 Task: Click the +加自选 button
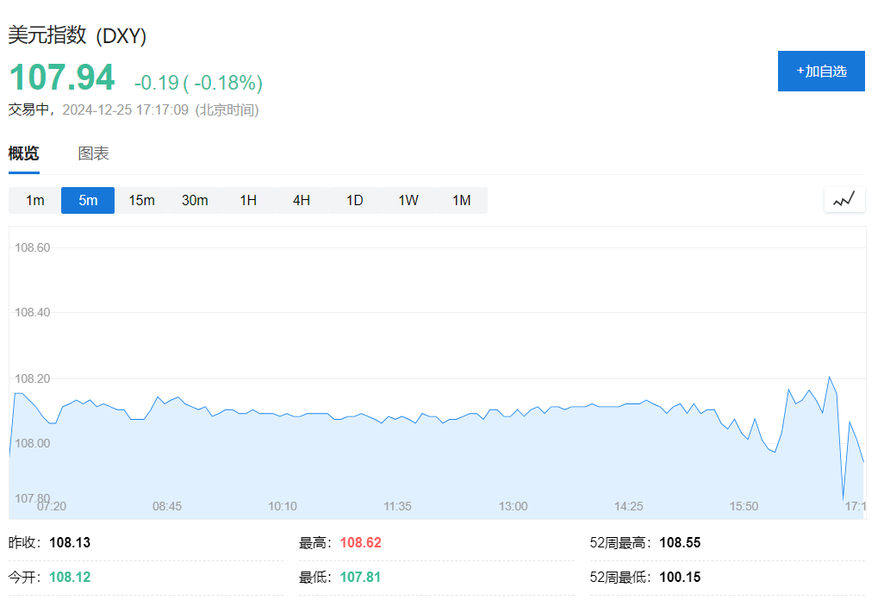coord(821,71)
